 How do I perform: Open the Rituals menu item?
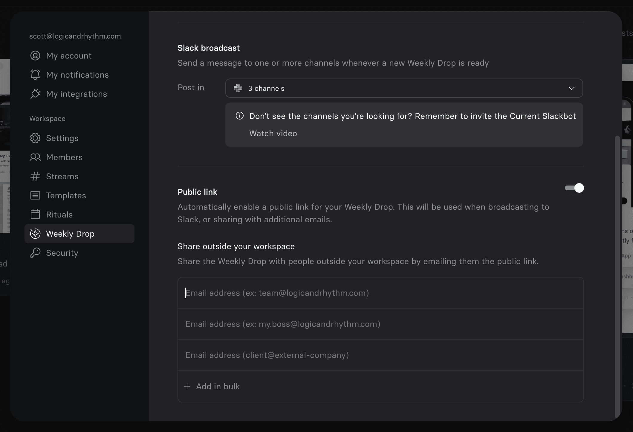coord(59,215)
